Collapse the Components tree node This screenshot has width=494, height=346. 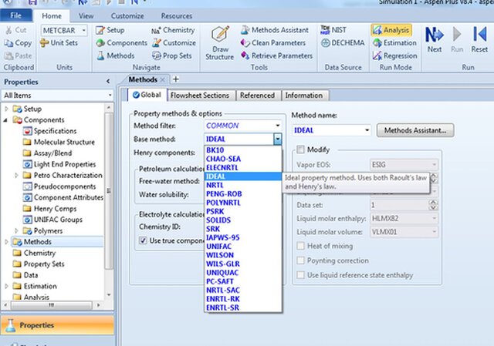tap(6, 120)
